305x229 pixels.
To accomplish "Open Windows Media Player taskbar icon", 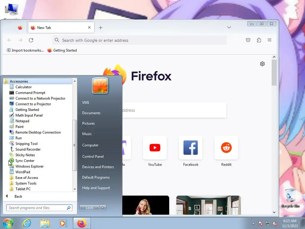I will click(63, 223).
